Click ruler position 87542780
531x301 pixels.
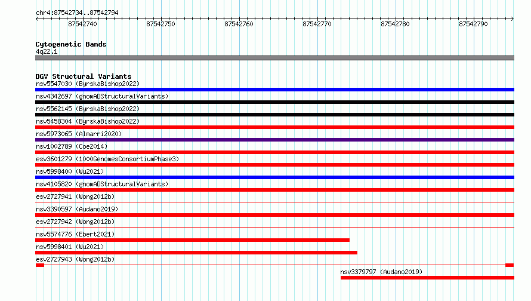pos(395,24)
